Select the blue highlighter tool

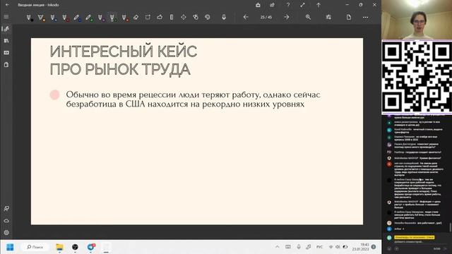(77, 18)
